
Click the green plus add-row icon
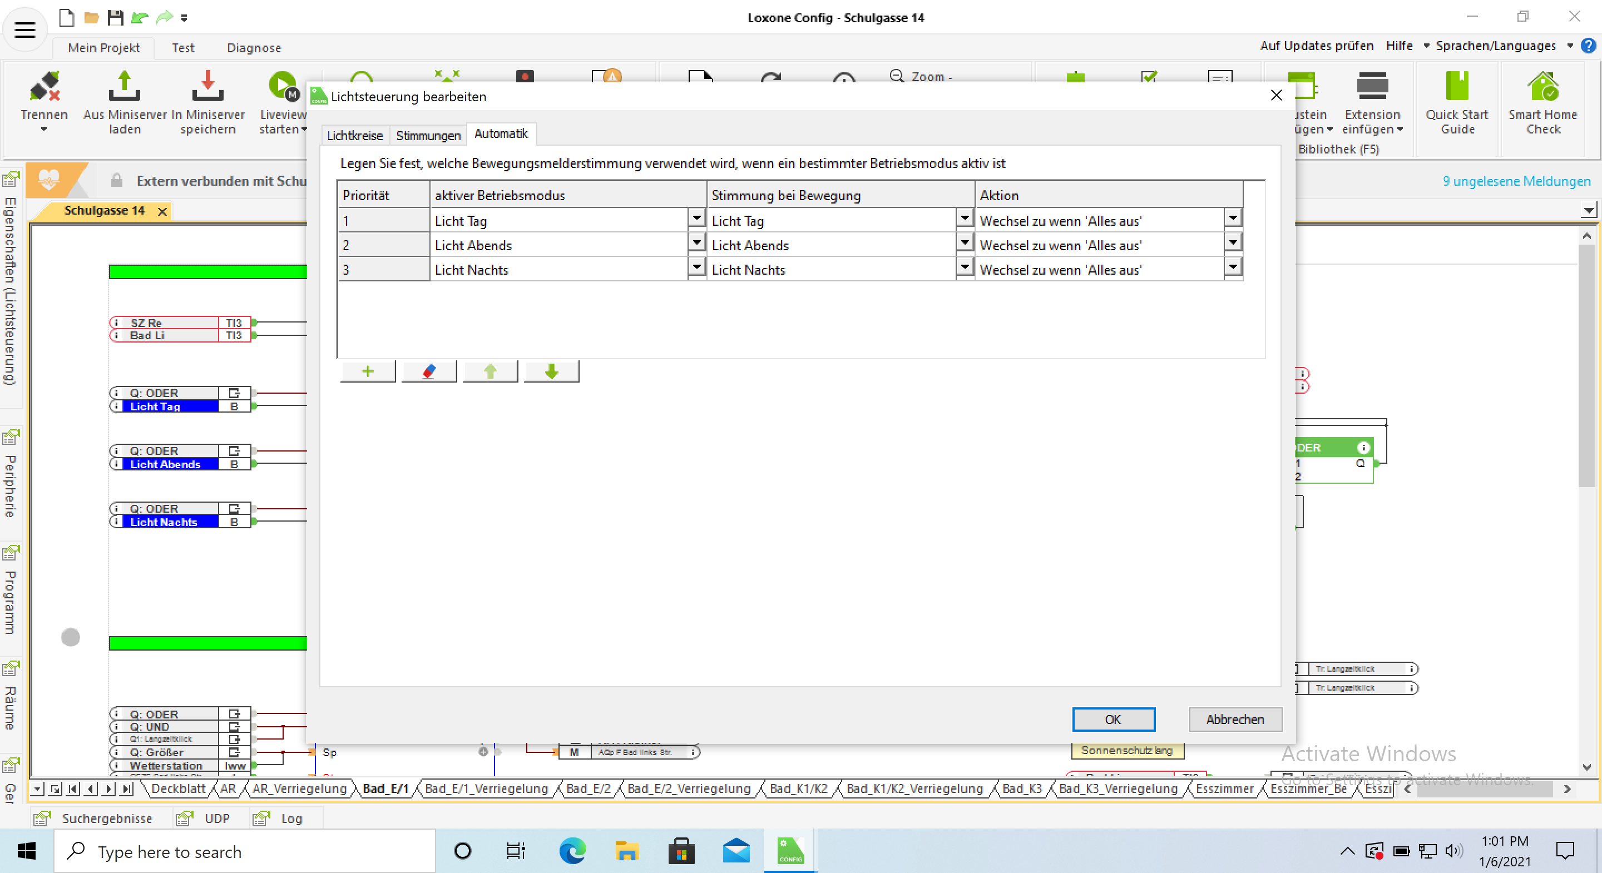click(x=368, y=371)
